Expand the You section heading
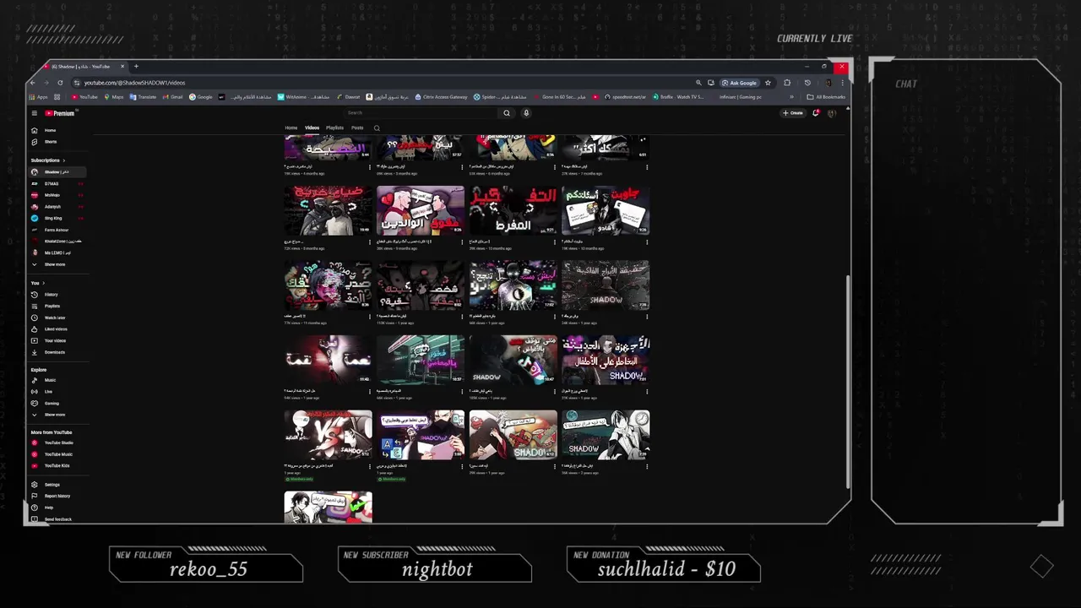This screenshot has height=608, width=1081. [38, 283]
